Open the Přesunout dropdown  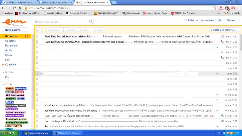pyautogui.click(x=55, y=30)
